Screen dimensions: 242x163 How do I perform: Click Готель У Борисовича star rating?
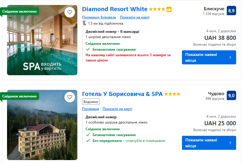[172, 94]
